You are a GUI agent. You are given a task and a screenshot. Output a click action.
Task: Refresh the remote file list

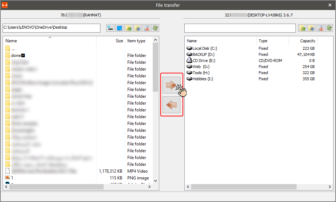click(x=329, y=28)
